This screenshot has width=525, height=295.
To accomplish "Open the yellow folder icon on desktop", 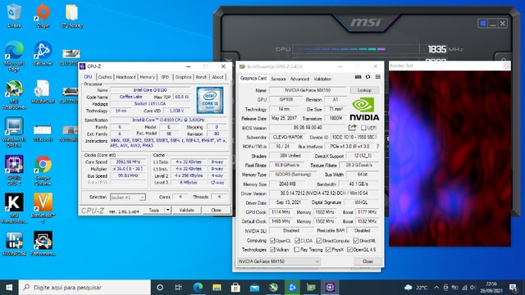I will click(x=71, y=16).
